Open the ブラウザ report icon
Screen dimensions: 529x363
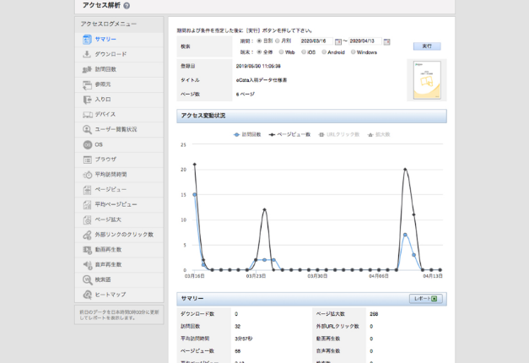pos(88,160)
